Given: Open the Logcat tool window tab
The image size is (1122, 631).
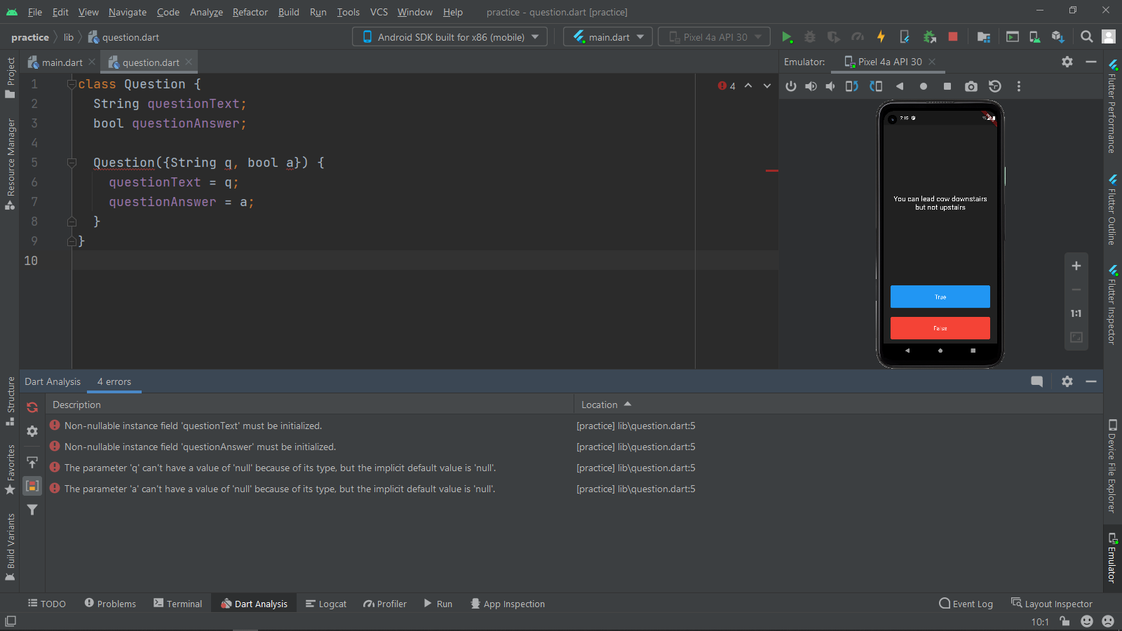Looking at the screenshot, I should click(326, 604).
